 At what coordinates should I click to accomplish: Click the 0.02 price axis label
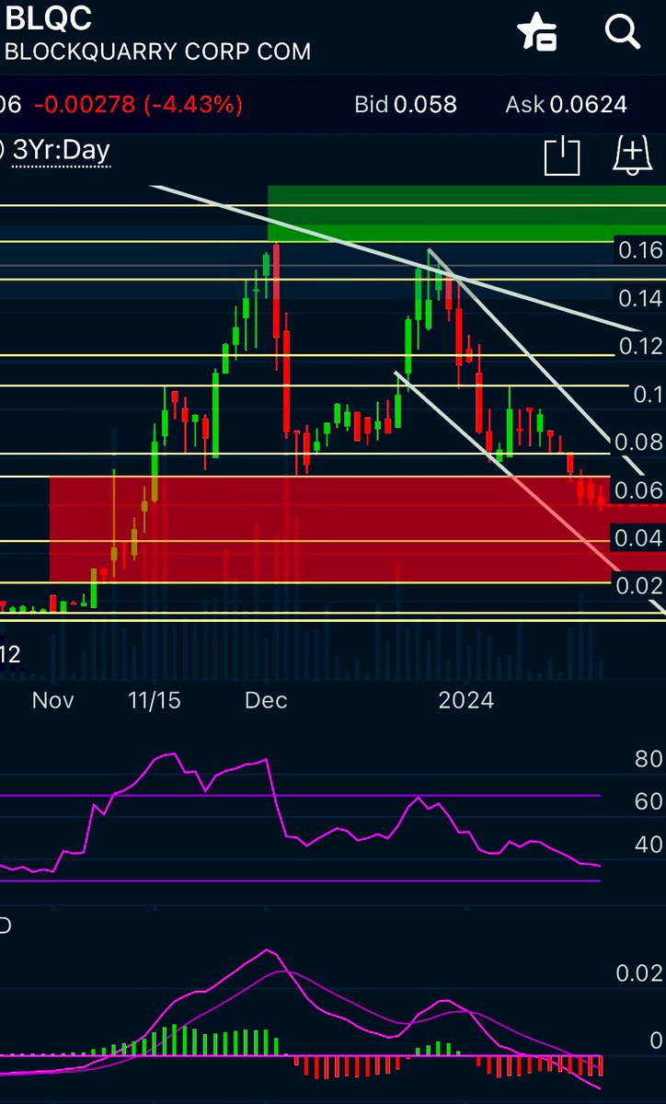tap(640, 585)
